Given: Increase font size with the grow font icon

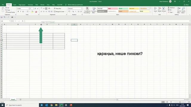Looking at the screenshot, I should click(35, 9).
